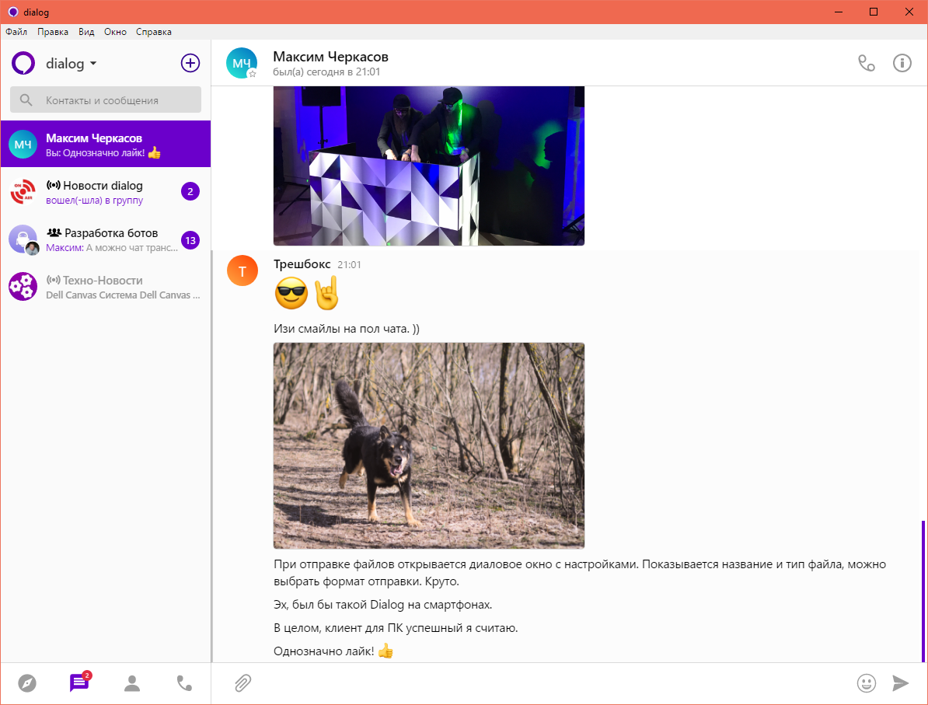Open Discover compass tab
928x705 pixels.
[27, 683]
